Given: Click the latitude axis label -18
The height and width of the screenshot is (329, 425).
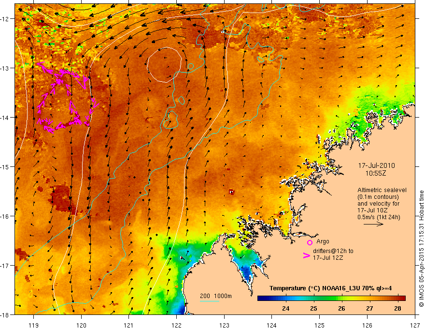Looking at the screenshot, I should 5,315.
